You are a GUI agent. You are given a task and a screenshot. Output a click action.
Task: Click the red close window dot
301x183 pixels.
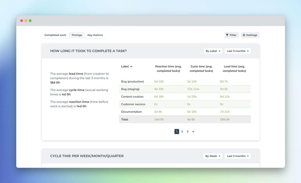(22, 21)
